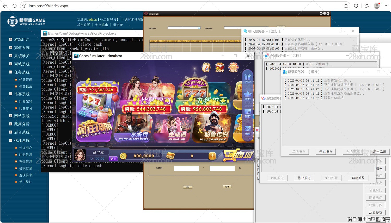
Task: Open the 救济金 relief fund icon
Action: tap(220, 67)
